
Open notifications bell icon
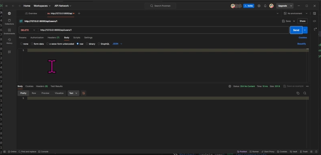point(265,6)
